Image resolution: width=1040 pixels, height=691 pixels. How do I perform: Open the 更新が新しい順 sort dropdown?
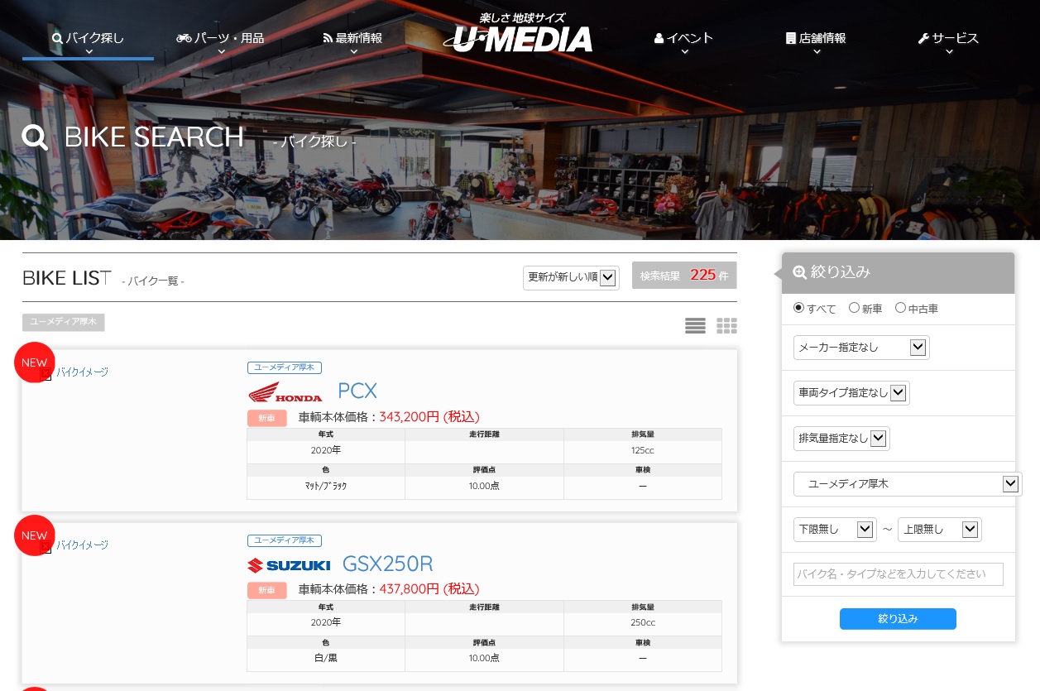[x=571, y=277]
